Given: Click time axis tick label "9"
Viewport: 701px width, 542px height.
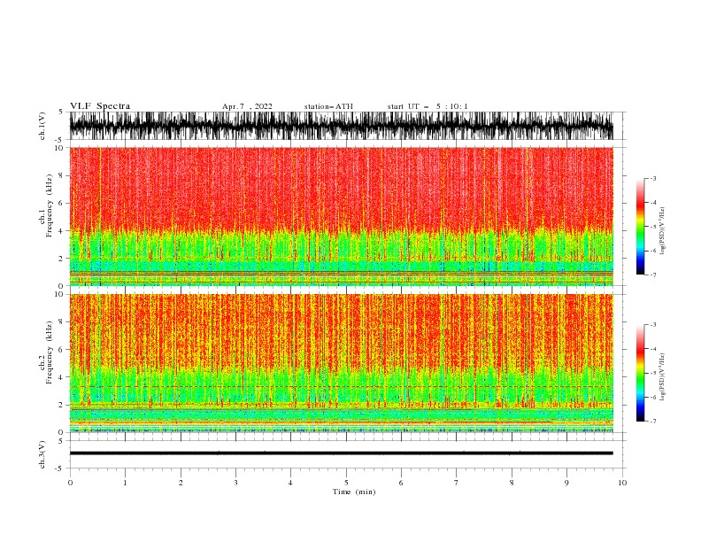Looking at the screenshot, I should (x=566, y=483).
